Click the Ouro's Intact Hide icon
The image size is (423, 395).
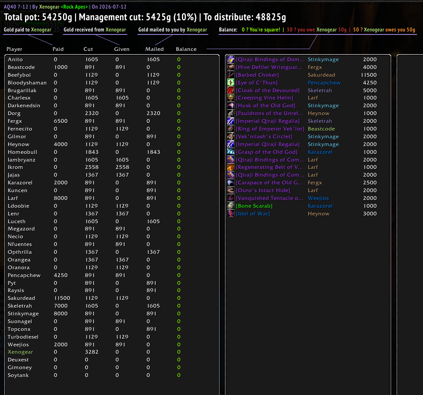(230, 190)
